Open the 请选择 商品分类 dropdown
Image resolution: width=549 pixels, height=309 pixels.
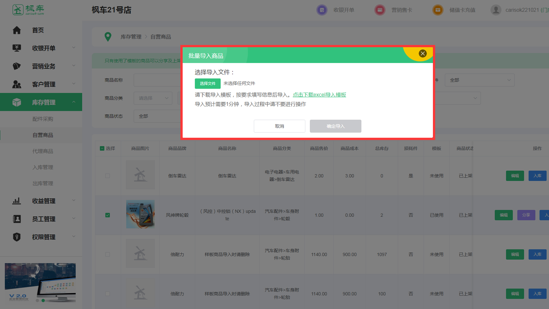153,98
